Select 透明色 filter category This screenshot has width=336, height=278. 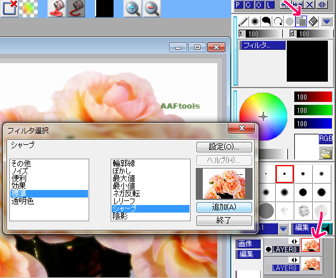(x=49, y=201)
